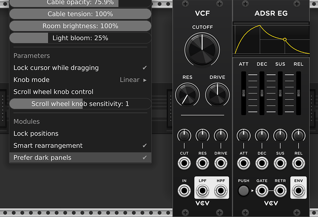Click the VCF module title
Image resolution: width=318 pixels, height=217 pixels.
tap(202, 13)
